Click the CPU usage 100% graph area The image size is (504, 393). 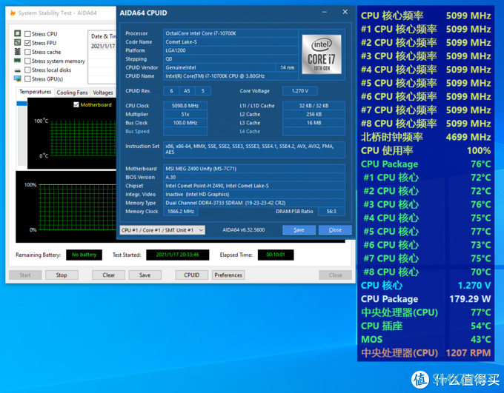[x=66, y=206]
